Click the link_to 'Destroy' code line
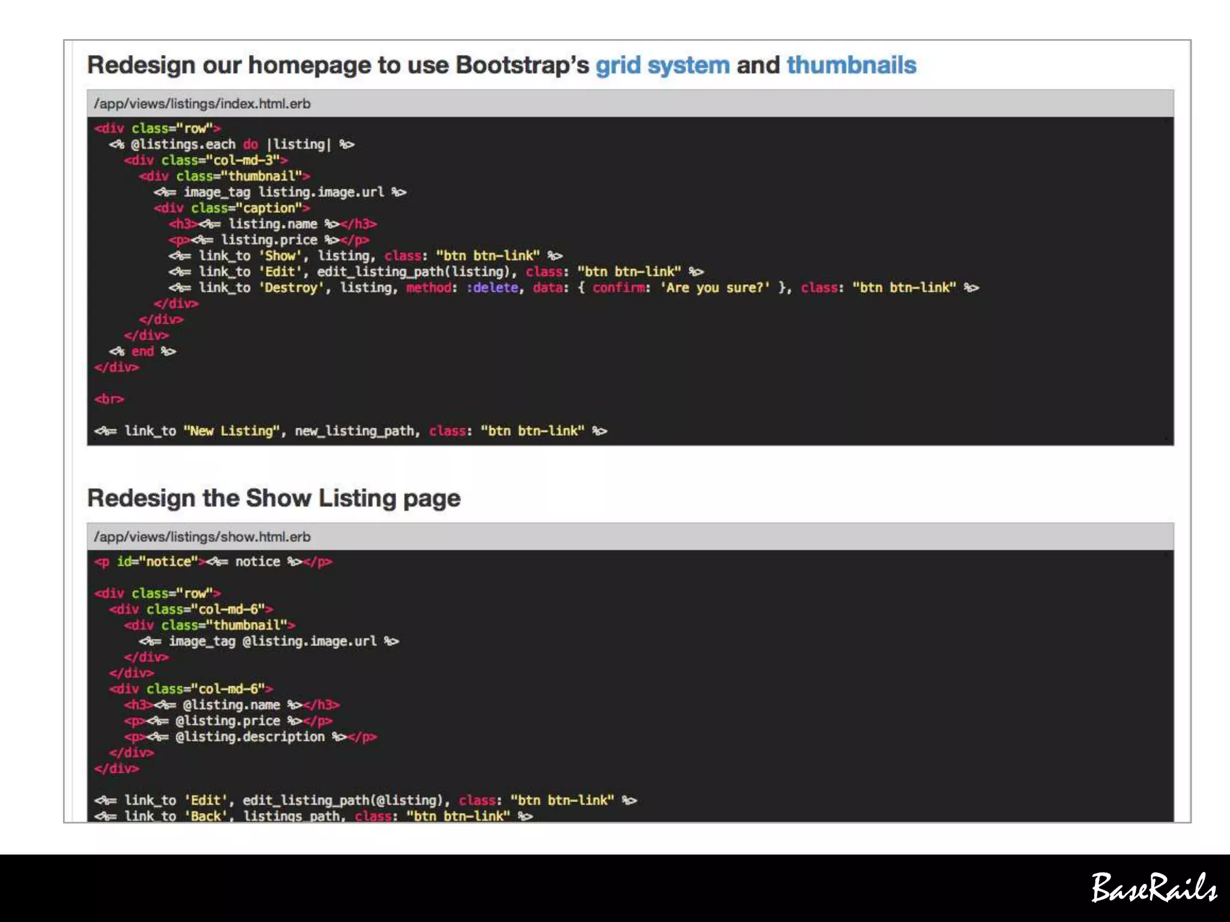The width and height of the screenshot is (1230, 922). tap(574, 288)
